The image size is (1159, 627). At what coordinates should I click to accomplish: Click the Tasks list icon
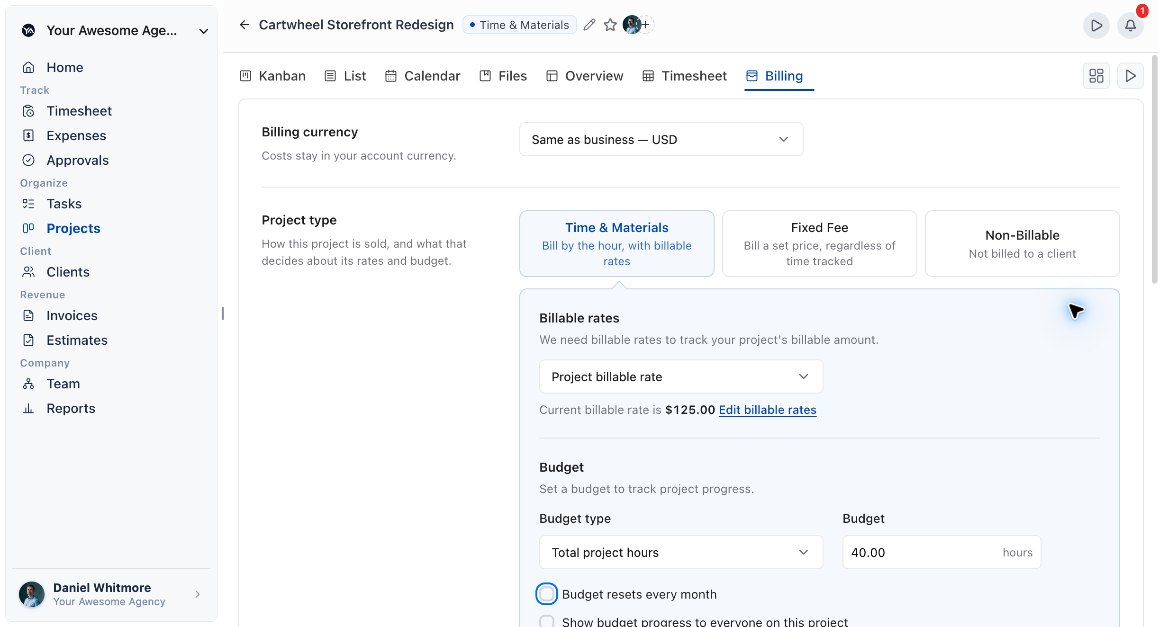(28, 204)
